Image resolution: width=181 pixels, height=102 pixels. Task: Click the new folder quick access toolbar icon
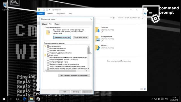[47, 10]
